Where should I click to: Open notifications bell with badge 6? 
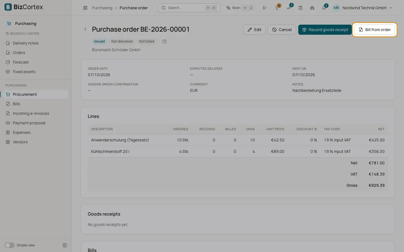pyautogui.click(x=324, y=8)
